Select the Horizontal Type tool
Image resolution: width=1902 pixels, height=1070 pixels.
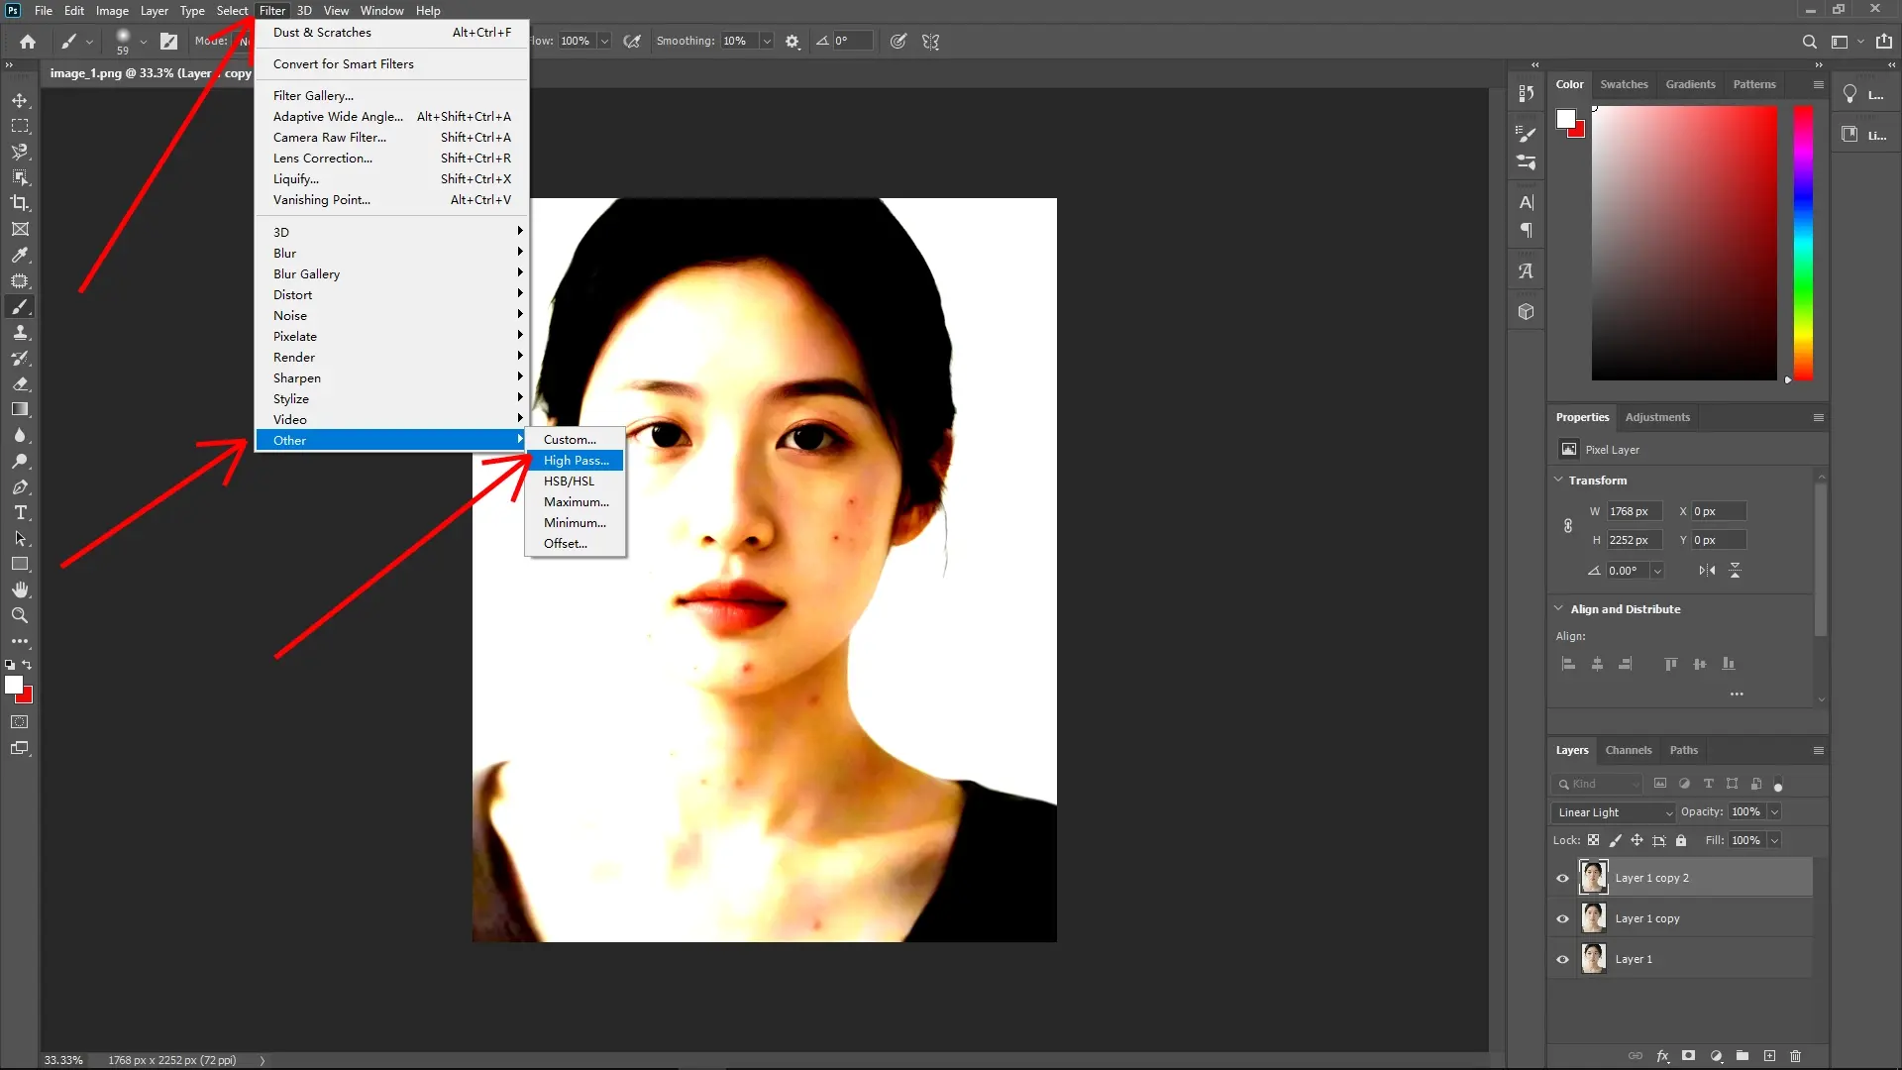(20, 513)
